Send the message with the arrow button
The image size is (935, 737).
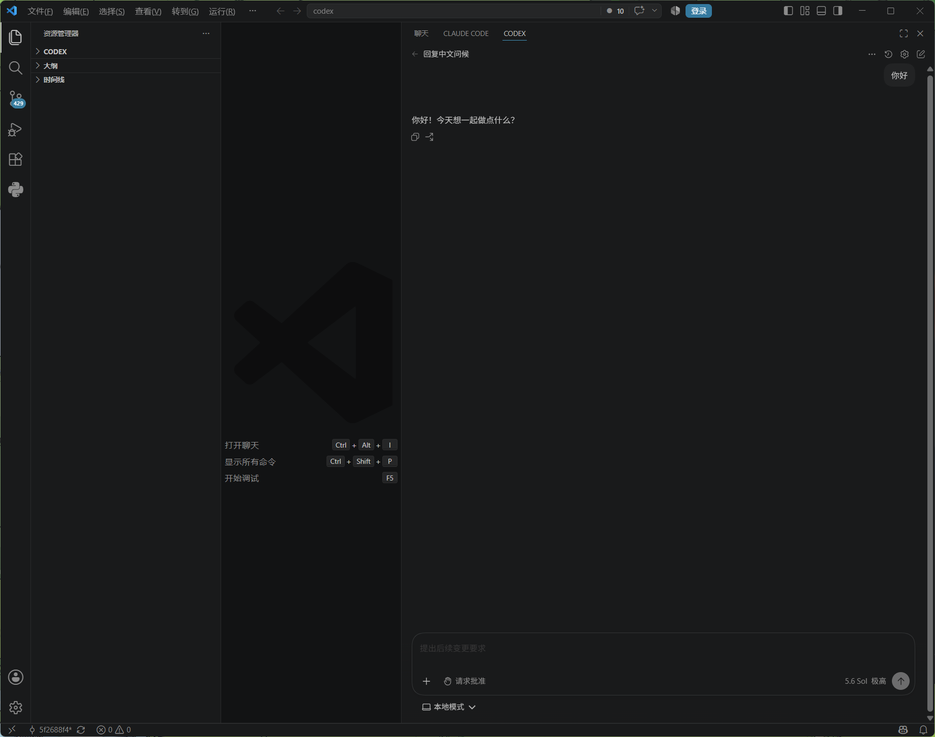click(x=901, y=681)
